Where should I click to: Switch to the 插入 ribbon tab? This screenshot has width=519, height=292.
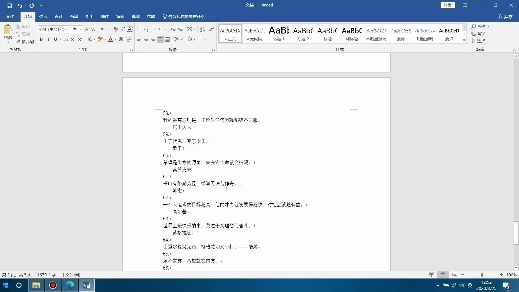43,16
